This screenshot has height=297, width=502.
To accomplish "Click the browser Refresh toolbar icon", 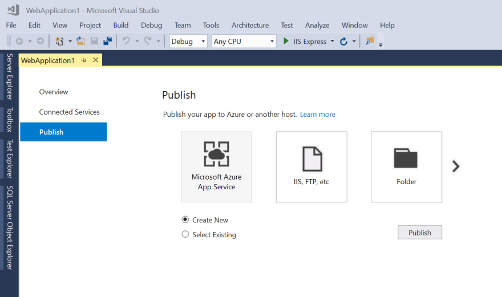I will pos(343,41).
